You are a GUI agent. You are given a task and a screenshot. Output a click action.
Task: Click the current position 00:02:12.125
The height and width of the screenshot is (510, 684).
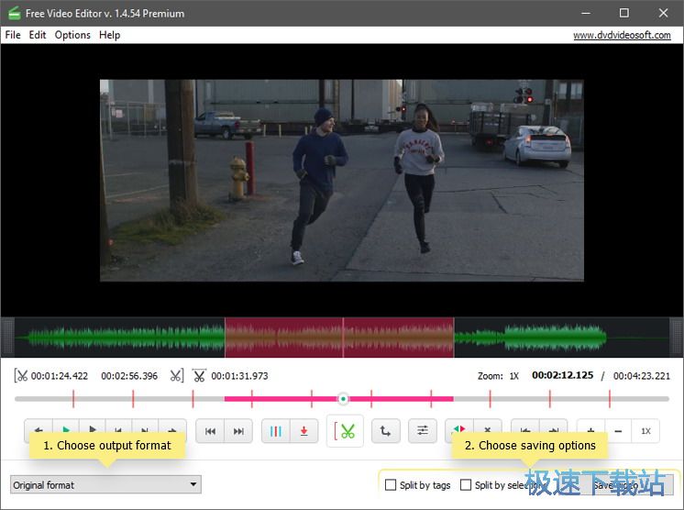[563, 375]
